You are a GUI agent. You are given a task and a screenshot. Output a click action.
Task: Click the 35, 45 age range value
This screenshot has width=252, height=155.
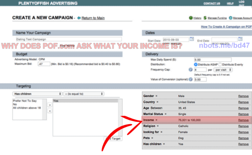pyautogui.click(x=182, y=108)
